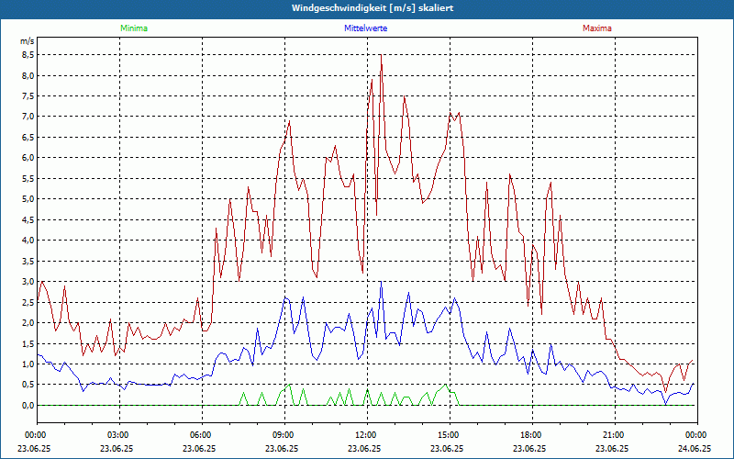
Task: Click the 06:00 time axis label
Action: [201, 434]
